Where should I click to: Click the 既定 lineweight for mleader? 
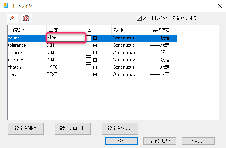pos(160,60)
